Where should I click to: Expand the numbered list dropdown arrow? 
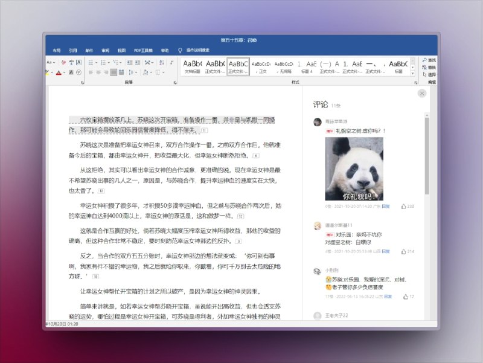pyautogui.click(x=109, y=62)
